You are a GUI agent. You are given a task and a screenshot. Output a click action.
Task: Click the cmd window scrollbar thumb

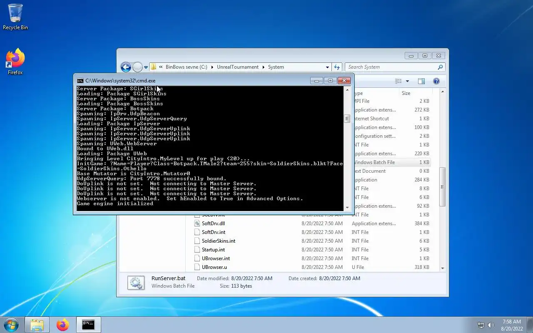[x=347, y=119]
